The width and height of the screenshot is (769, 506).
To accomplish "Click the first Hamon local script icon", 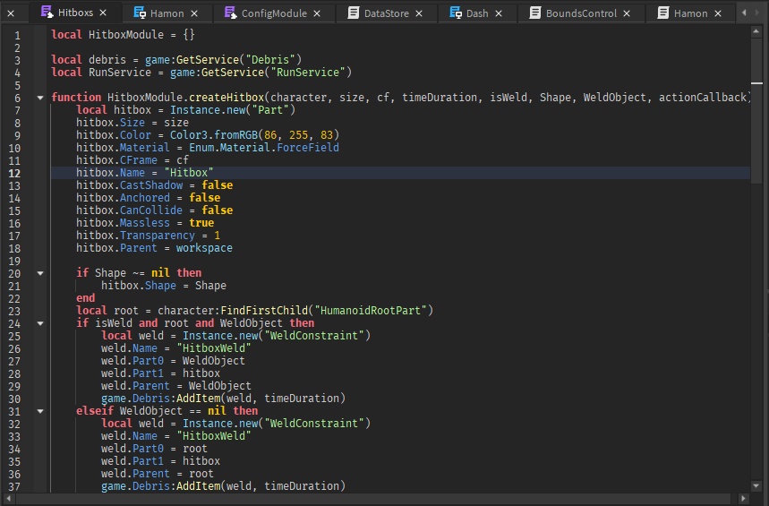I will [140, 13].
